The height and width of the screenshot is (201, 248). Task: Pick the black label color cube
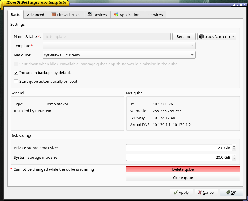point(201,36)
